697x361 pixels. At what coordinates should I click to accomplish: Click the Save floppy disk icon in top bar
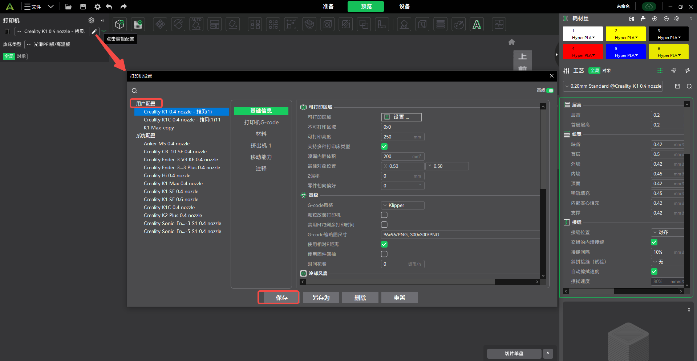coord(83,7)
